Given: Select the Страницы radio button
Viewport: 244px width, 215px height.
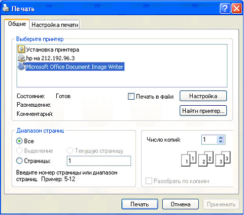Looking at the screenshot, I should coord(19,161).
